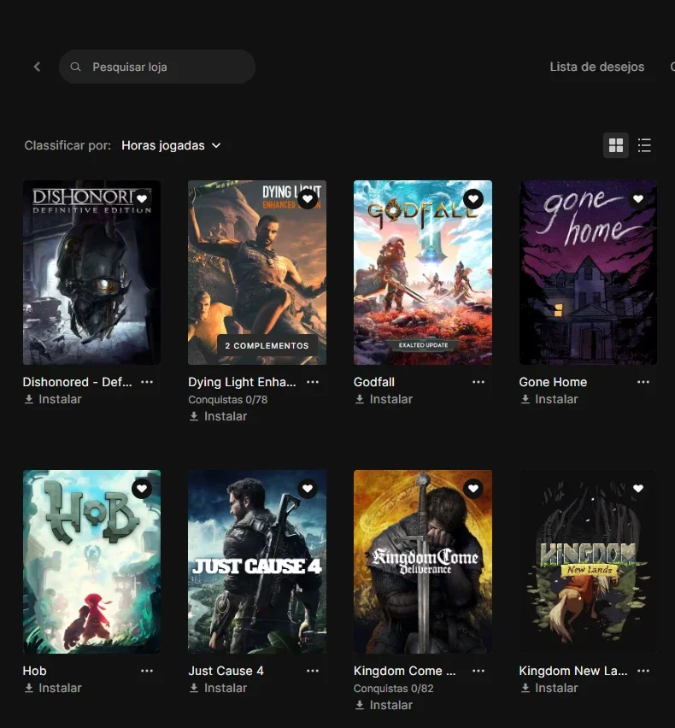Open more options for Gone Home

643,382
